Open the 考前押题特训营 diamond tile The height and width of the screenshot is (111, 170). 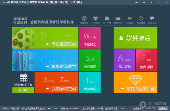pyautogui.click(x=135, y=82)
